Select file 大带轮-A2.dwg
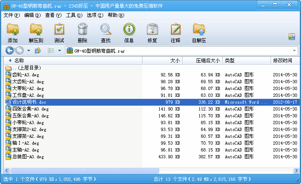This screenshot has height=184, width=301. (152, 88)
